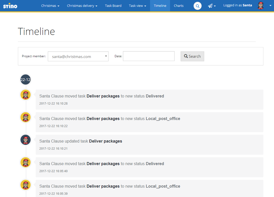Click the Stino logo
The height and width of the screenshot is (197, 274).
[x=10, y=6]
